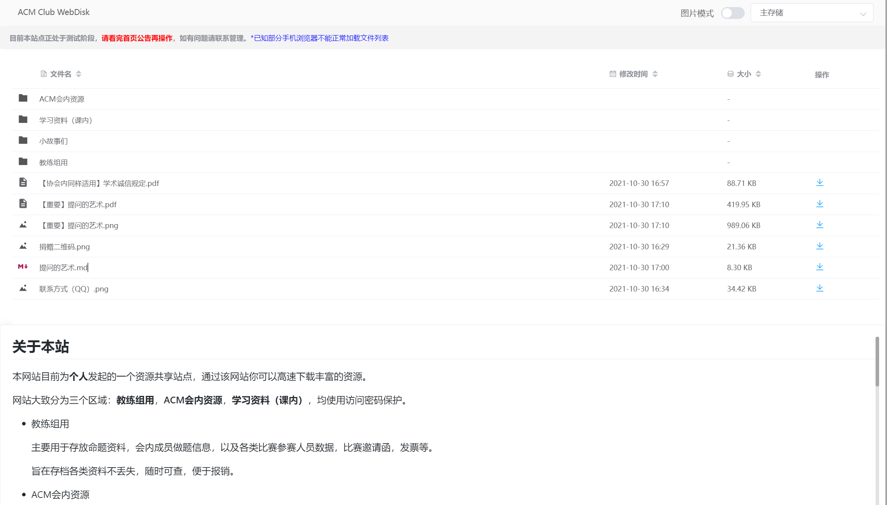The width and height of the screenshot is (887, 505).
Task: Click the red 请看完首页公告再操作 notice text
Action: 137,38
